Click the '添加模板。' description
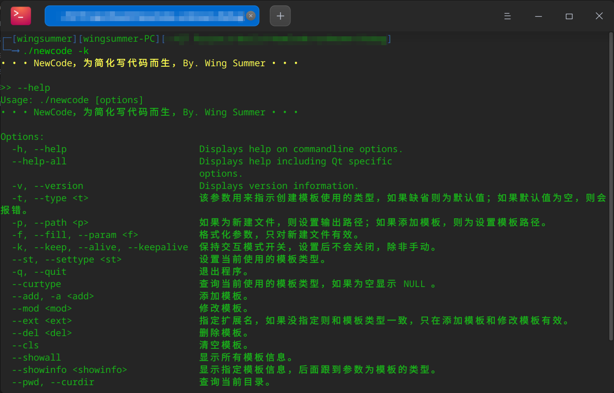Viewport: 614px width, 393px height. pos(224,296)
